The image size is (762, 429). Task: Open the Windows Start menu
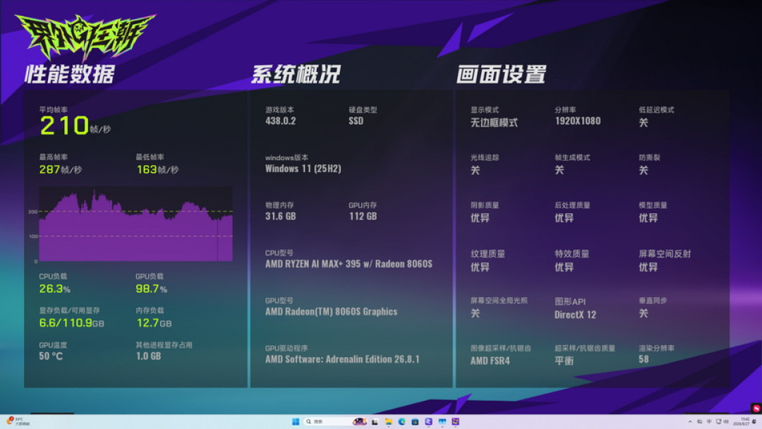pyautogui.click(x=296, y=421)
